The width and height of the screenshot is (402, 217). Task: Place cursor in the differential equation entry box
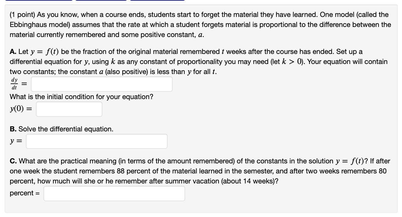coord(101,84)
